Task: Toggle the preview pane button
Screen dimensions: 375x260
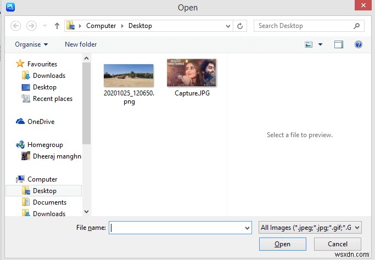Action: point(339,44)
